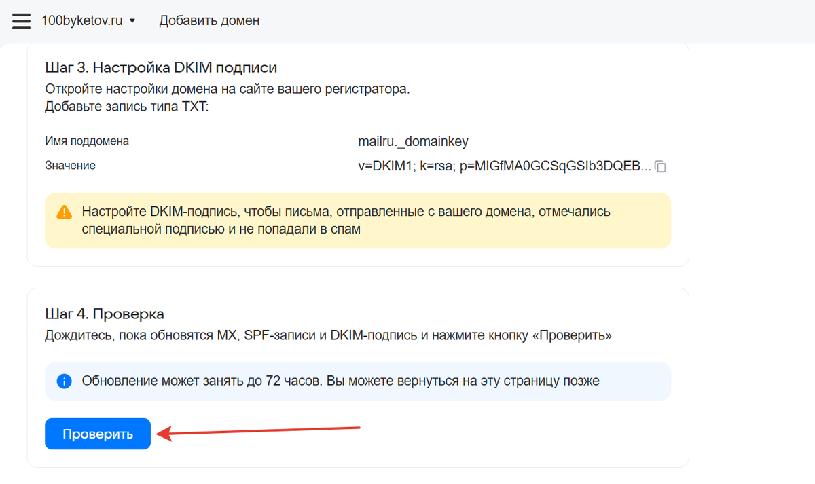Click the circular info badge about 72 hours
Screen dimensions: 815x484
tap(64, 381)
